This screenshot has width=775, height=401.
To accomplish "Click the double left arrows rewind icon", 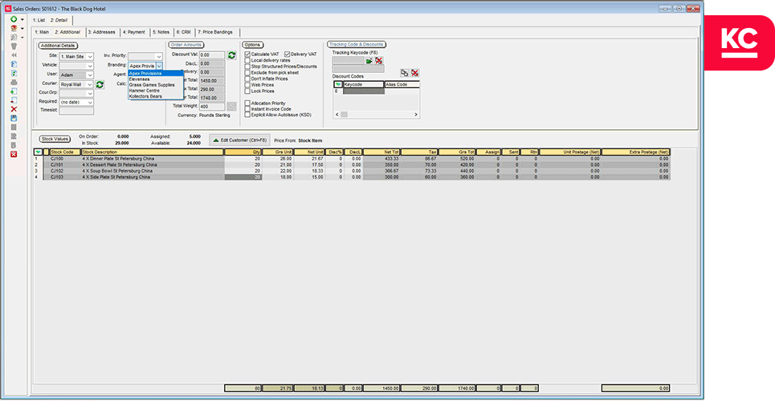I will [14, 55].
